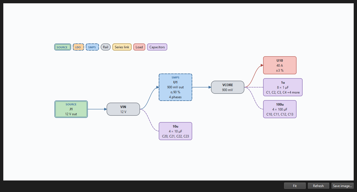Select the U10 load node

280,65
